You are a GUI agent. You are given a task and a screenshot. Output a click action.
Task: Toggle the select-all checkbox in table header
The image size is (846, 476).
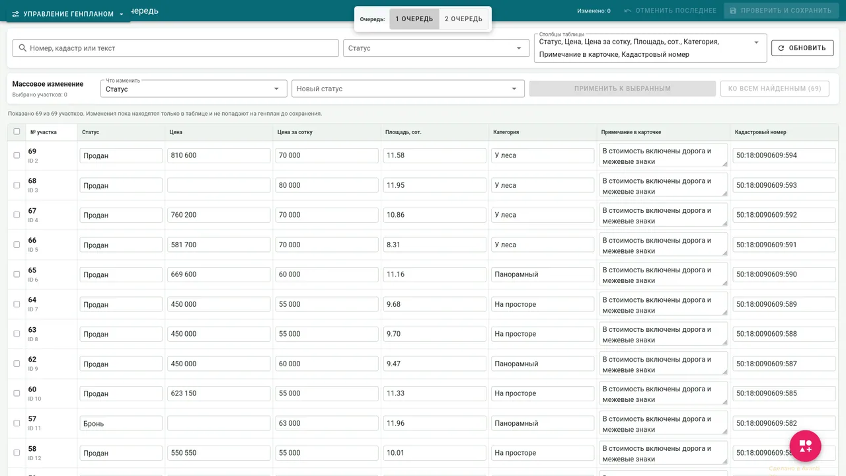coord(17,132)
